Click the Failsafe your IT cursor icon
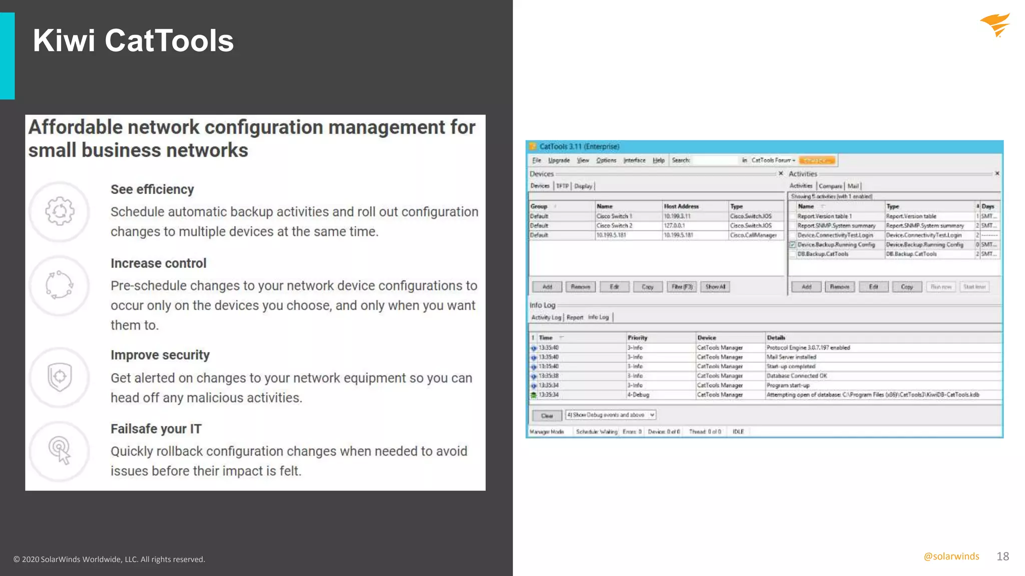The image size is (1025, 576). [60, 450]
